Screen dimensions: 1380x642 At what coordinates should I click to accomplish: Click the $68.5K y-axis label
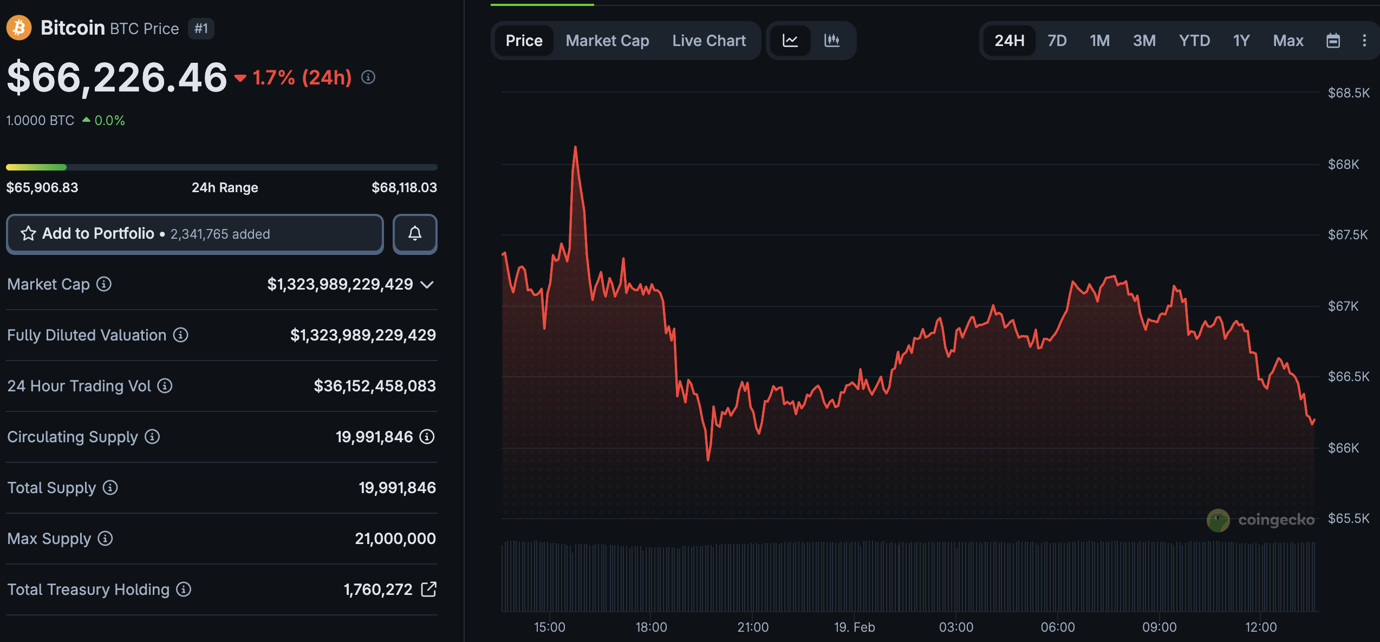(x=1349, y=93)
